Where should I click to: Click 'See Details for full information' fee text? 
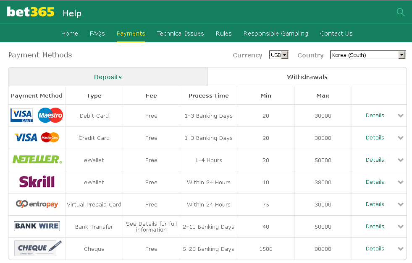coord(151,227)
